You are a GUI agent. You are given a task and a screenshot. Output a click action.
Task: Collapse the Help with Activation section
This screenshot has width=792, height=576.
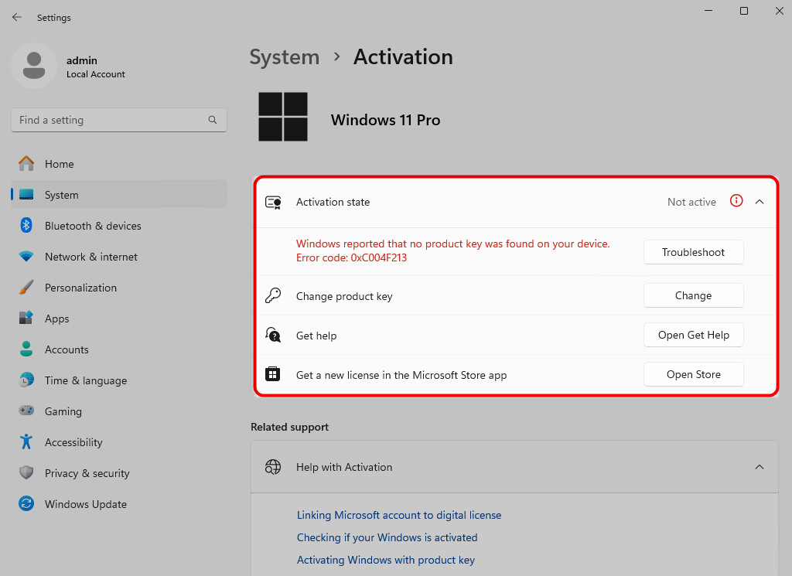(x=760, y=467)
